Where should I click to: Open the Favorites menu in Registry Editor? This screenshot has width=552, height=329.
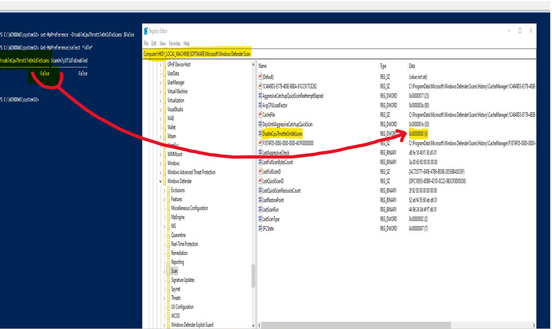point(174,44)
